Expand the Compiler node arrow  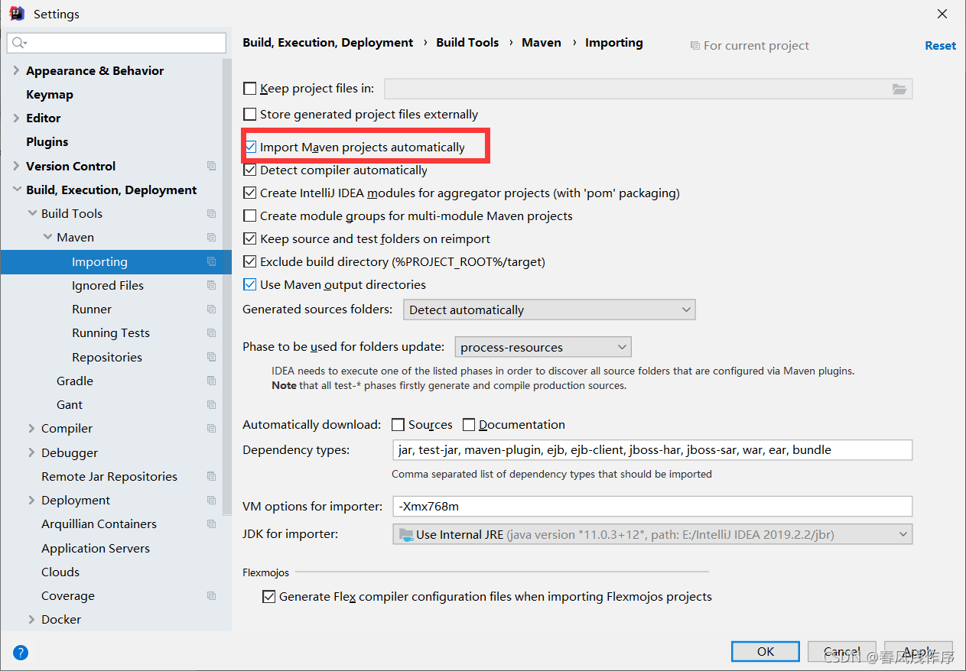point(31,428)
